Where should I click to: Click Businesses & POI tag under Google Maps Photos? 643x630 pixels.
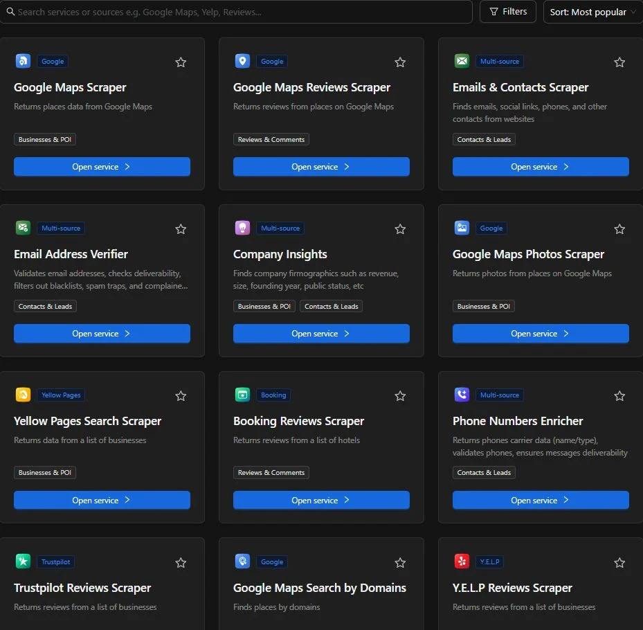pos(484,306)
